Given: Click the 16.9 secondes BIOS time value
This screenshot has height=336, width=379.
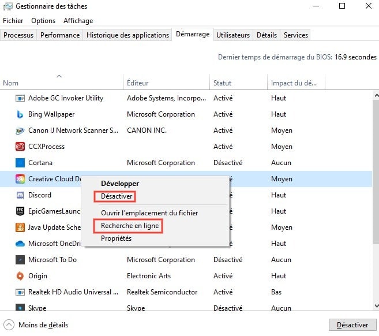Looking at the screenshot, I should 355,57.
